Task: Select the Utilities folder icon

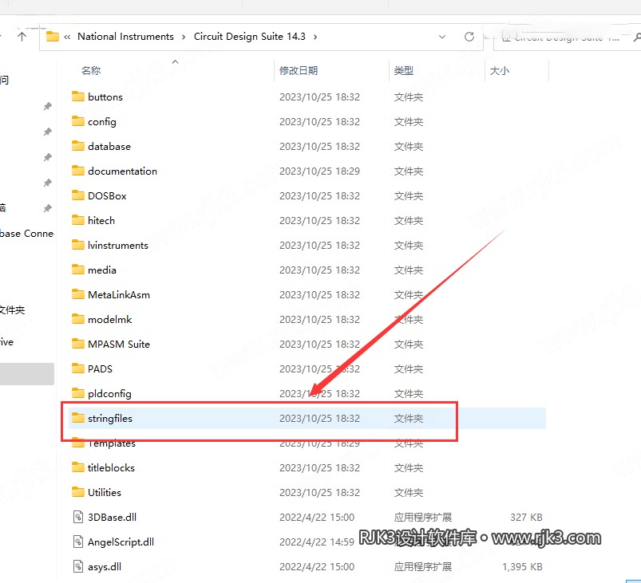Action: [77, 492]
